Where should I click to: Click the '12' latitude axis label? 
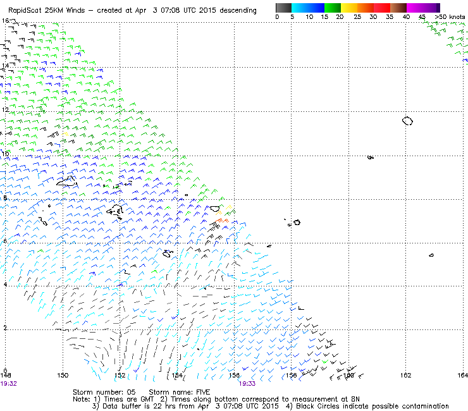click(5, 110)
